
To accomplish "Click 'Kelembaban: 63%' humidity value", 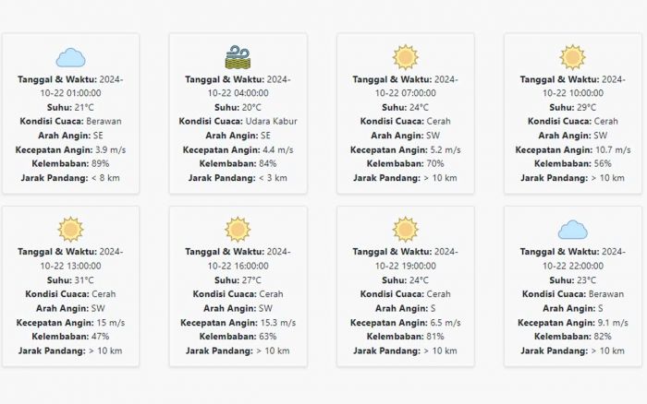I will 238,337.
